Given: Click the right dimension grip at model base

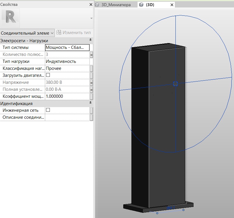Looking at the screenshot, I should (x=183, y=210).
